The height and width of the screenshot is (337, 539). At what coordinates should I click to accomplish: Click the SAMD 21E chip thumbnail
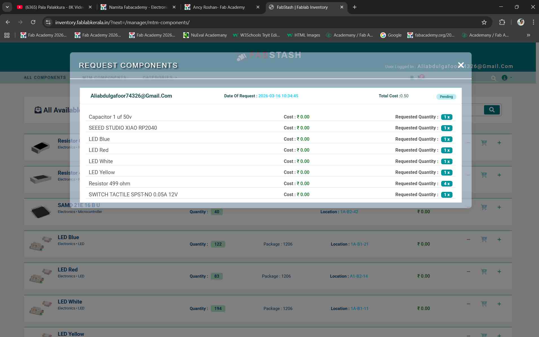[41, 212]
